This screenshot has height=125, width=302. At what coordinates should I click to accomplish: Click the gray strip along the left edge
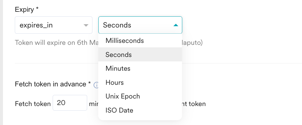click(1, 62)
